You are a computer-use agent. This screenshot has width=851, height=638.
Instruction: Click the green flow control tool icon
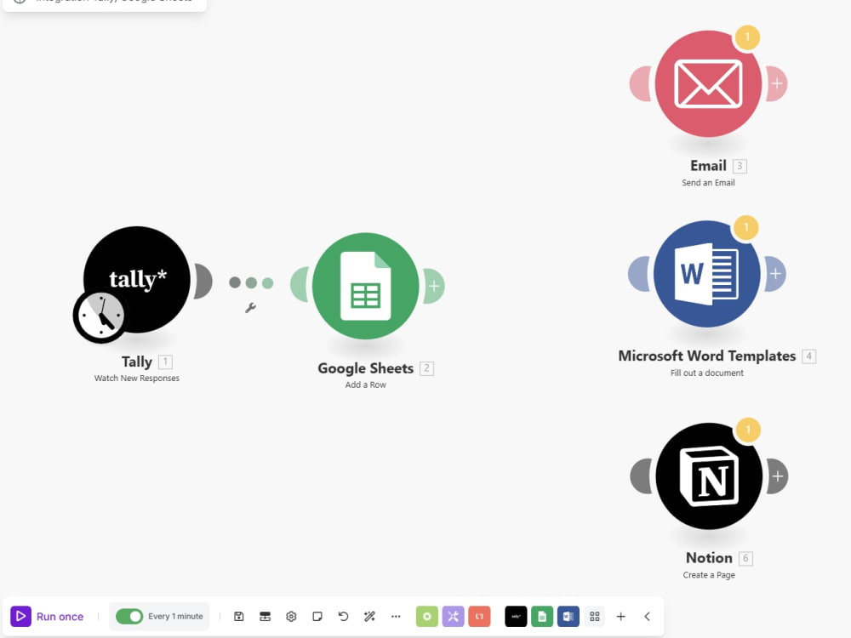click(x=427, y=616)
